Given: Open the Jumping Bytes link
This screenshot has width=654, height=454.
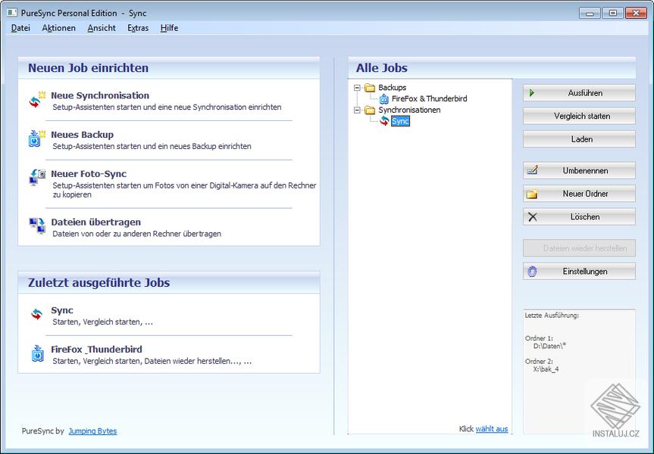Looking at the screenshot, I should coord(92,431).
